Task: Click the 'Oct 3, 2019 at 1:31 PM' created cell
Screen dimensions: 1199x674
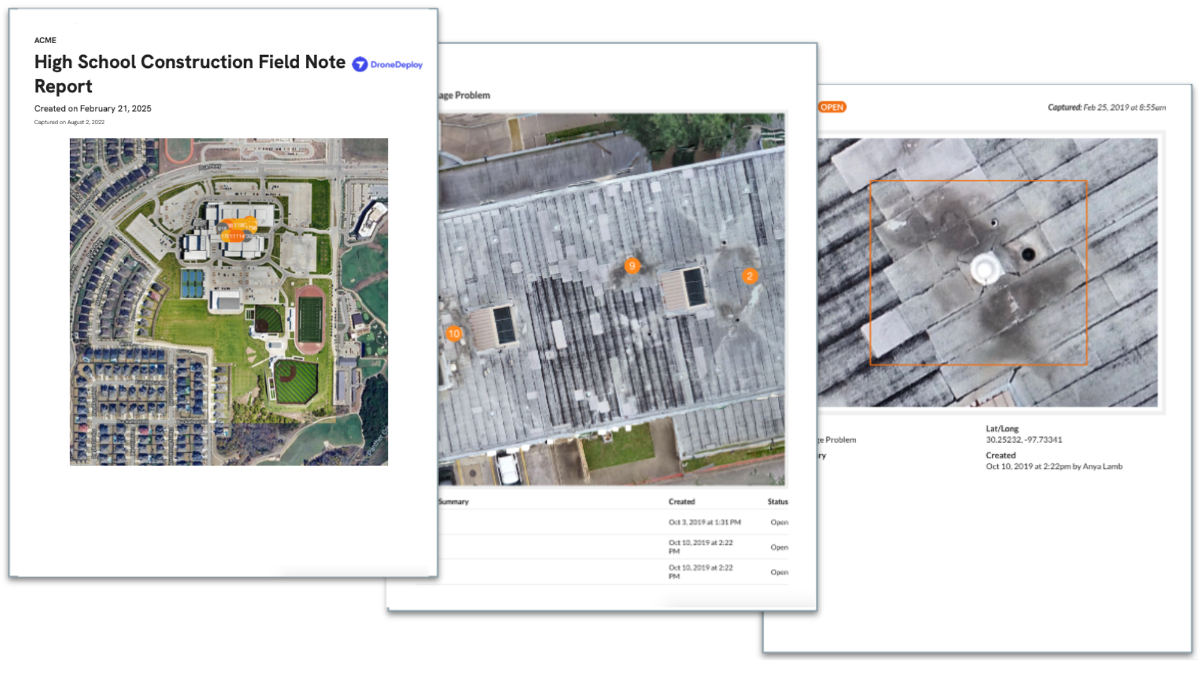Action: pyautogui.click(x=704, y=522)
